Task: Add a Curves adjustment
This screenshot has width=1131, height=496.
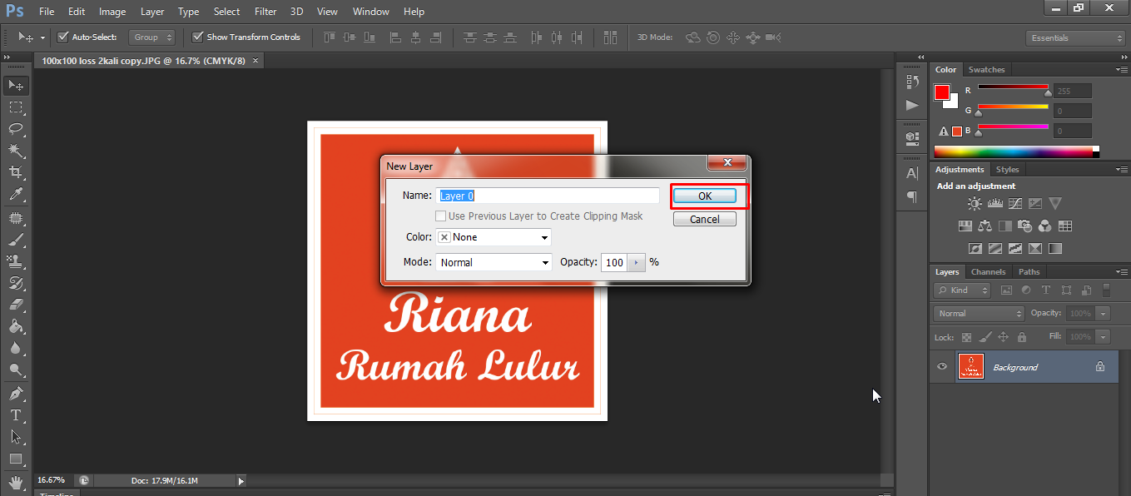Action: pyautogui.click(x=1015, y=202)
